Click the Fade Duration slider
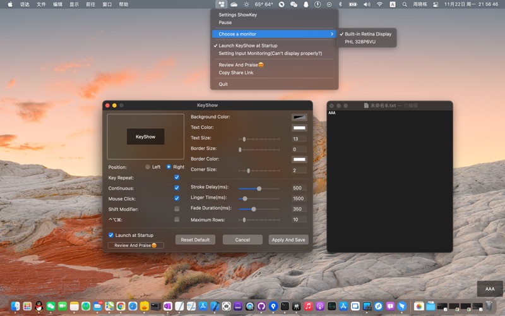 click(x=259, y=209)
